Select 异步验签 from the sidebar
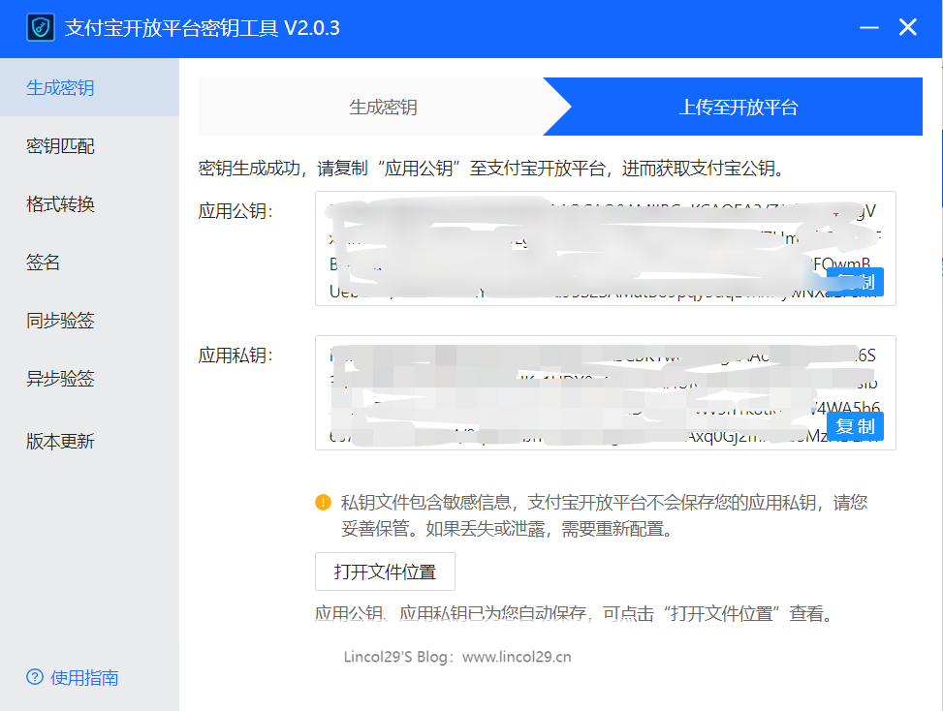 coord(60,379)
